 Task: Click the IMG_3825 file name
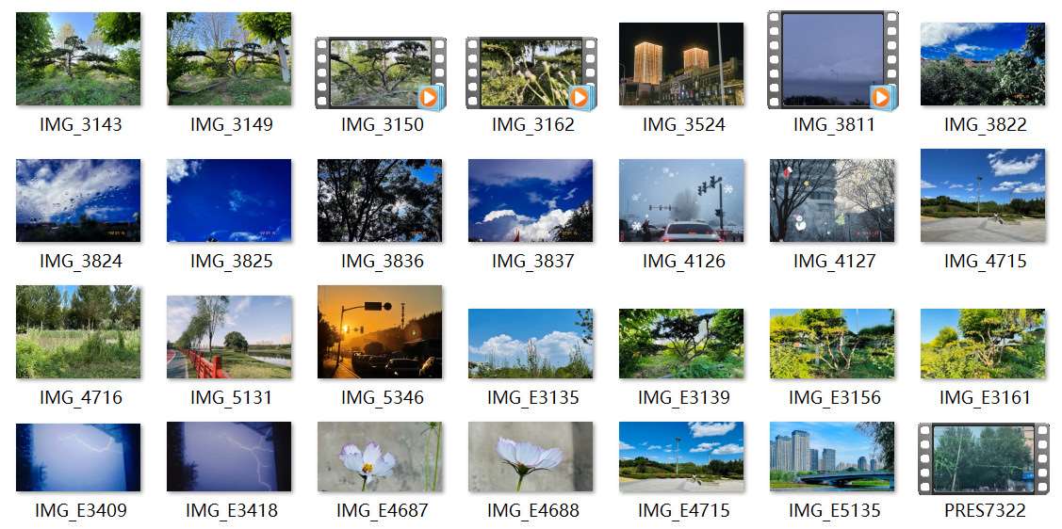click(231, 261)
